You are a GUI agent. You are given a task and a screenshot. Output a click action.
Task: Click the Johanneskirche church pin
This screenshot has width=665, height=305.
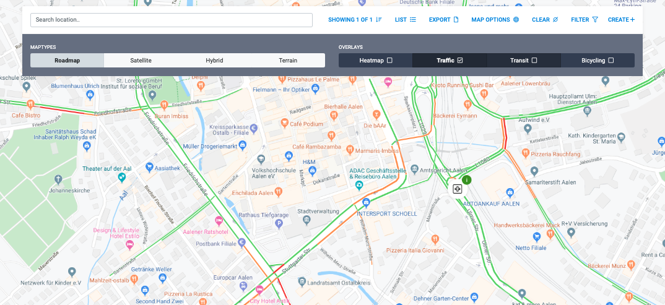pos(59,179)
